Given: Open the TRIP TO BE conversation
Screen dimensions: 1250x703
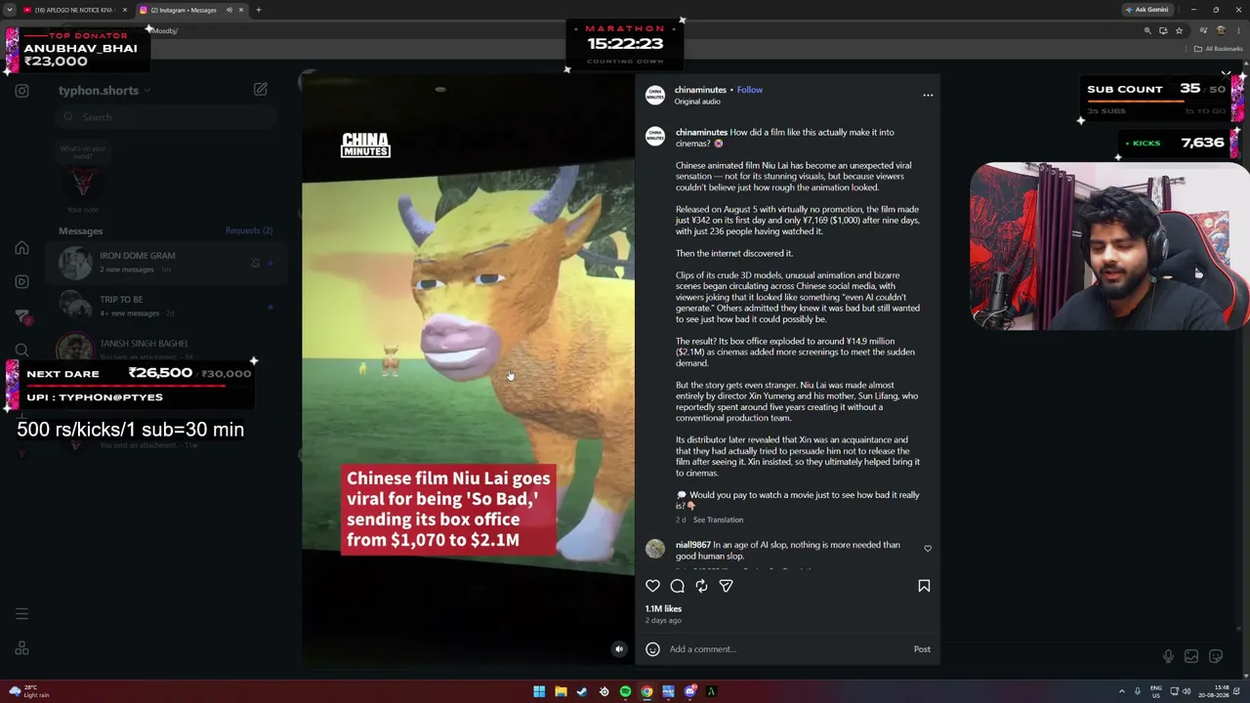Looking at the screenshot, I should [166, 306].
